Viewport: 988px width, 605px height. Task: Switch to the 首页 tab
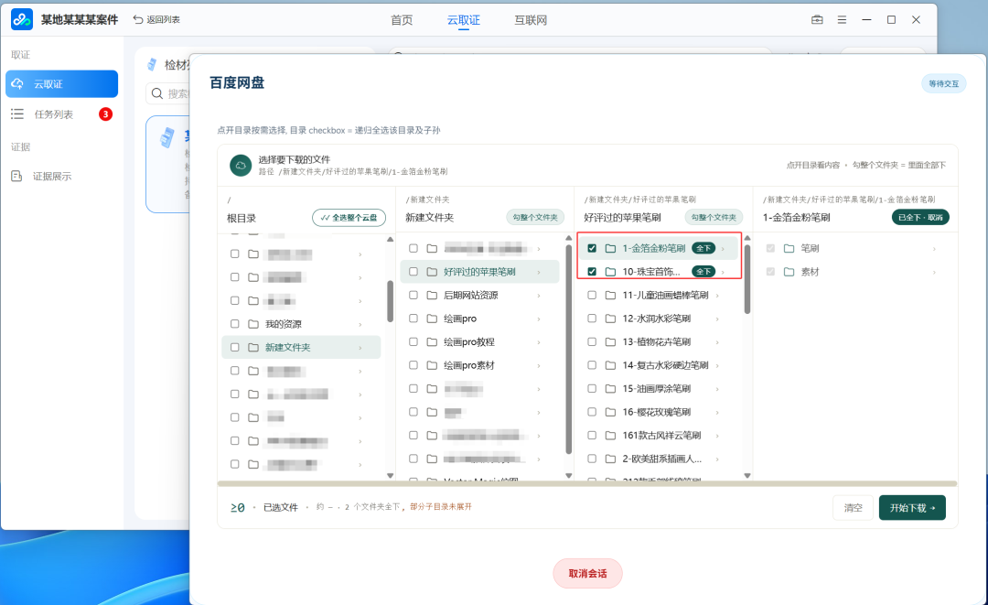pos(402,20)
